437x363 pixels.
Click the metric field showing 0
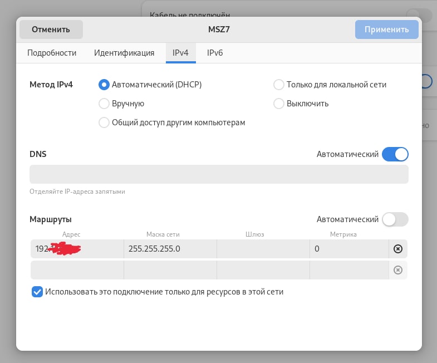click(348, 249)
